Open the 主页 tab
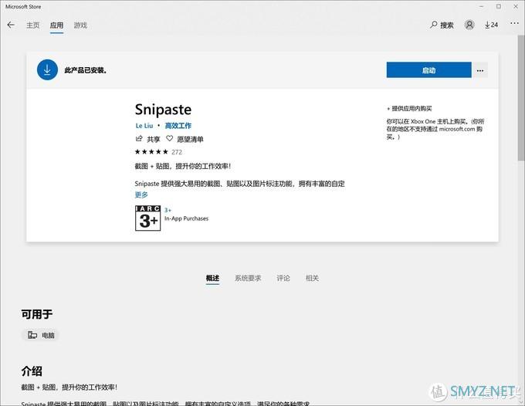The image size is (525, 406). coord(32,25)
